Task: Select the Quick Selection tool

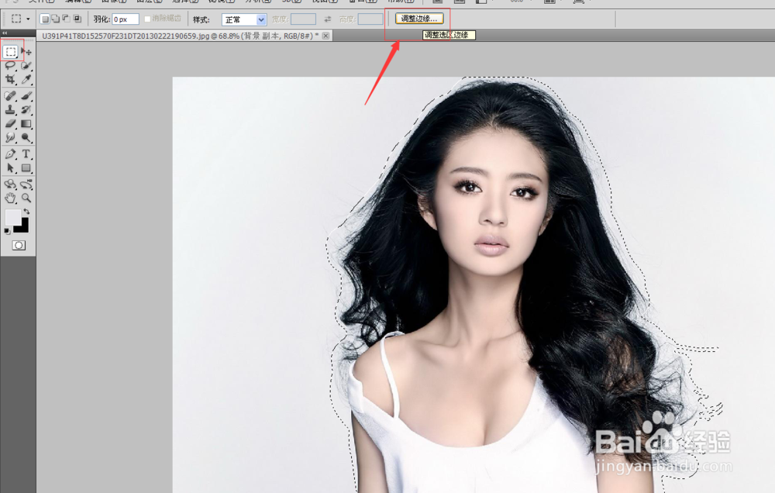Action: [x=26, y=65]
